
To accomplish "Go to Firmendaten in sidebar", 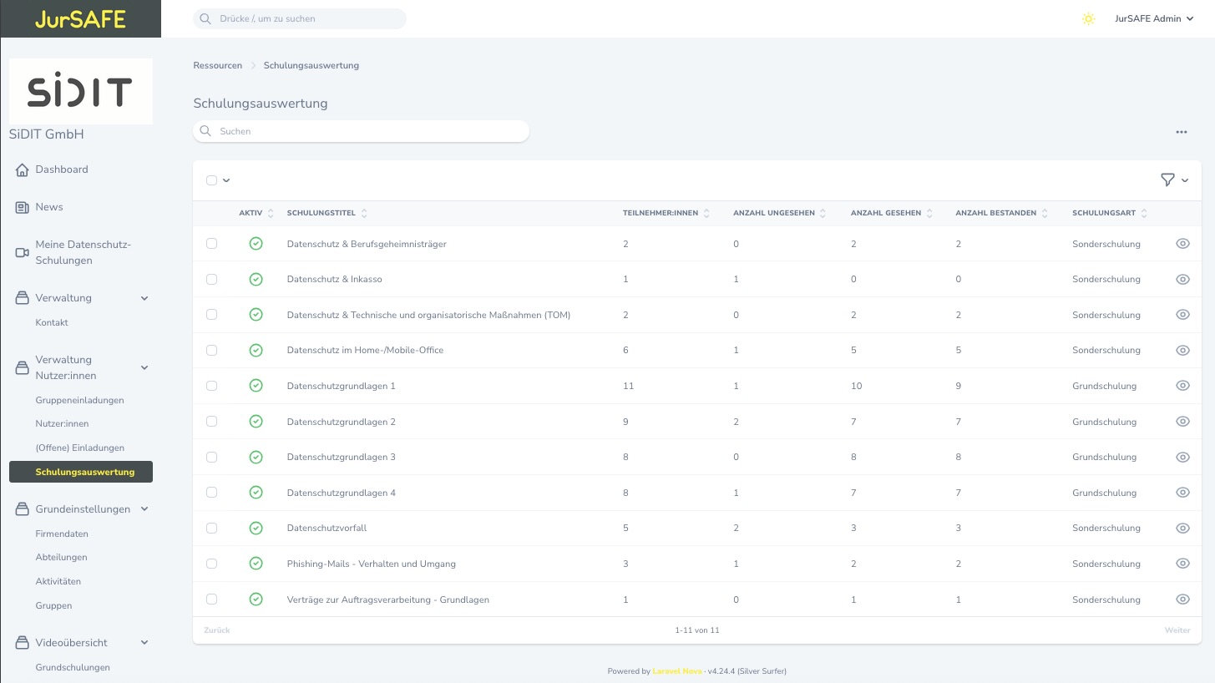I will [62, 534].
